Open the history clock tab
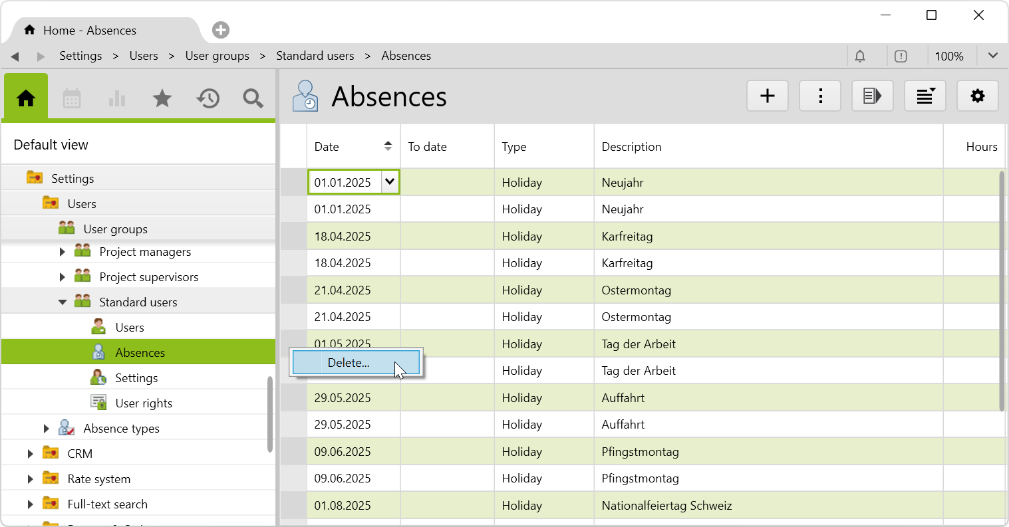Viewport: 1009px width, 527px height. click(208, 99)
